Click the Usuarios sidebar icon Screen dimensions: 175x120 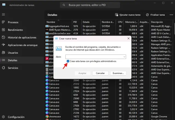point(3,52)
